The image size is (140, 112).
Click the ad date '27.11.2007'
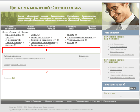tap(84, 59)
